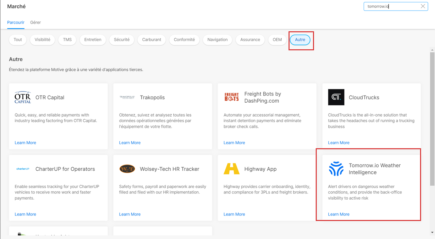Clear the search field with X icon
Screen dimensions: 435x239
(423, 6)
